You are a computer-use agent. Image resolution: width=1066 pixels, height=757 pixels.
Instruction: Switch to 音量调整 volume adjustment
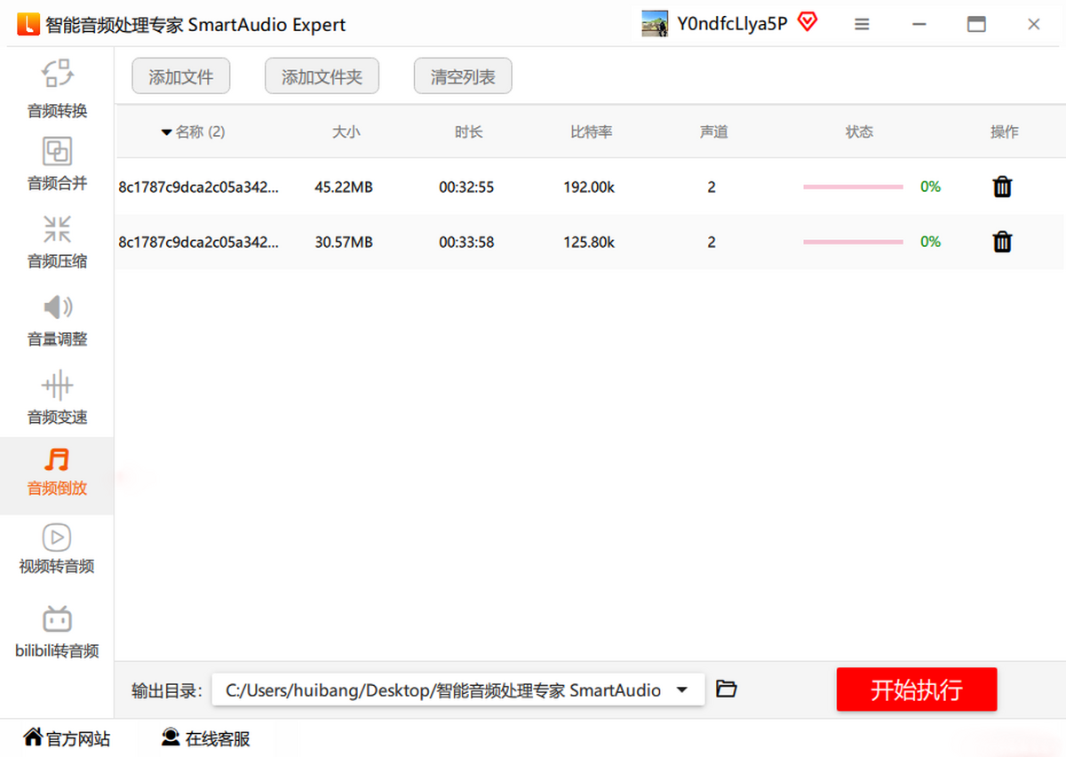pyautogui.click(x=57, y=320)
